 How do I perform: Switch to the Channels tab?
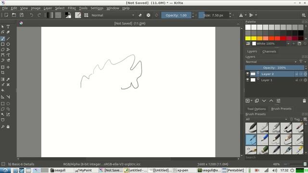269,51
